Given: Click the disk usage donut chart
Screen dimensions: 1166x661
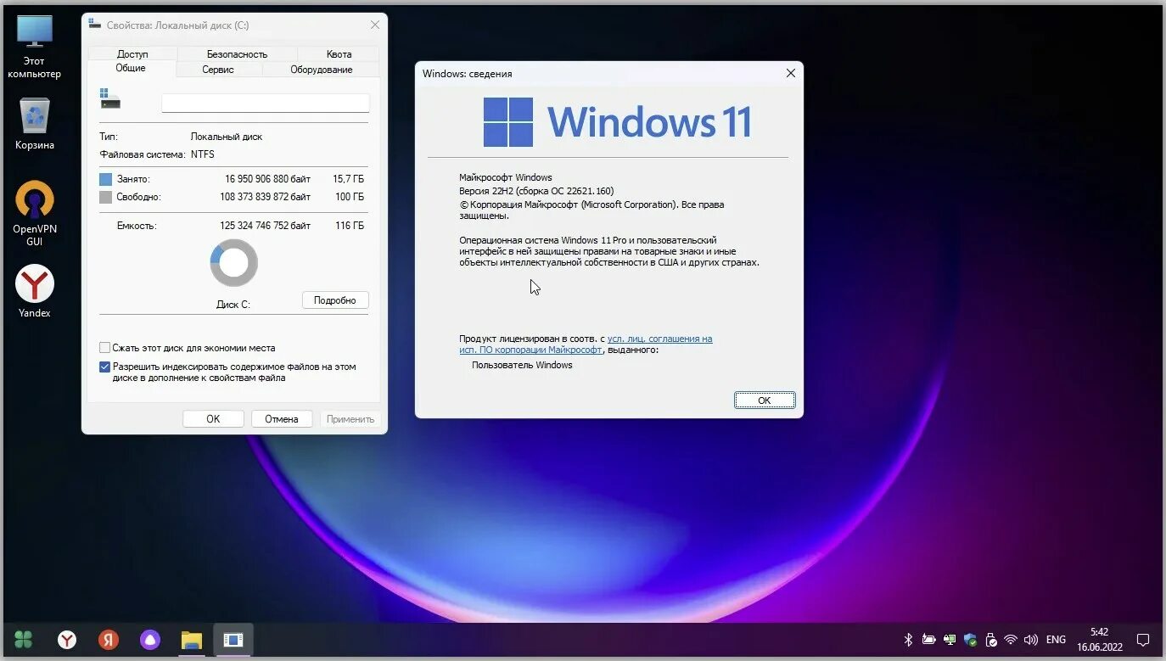Looking at the screenshot, I should [233, 263].
